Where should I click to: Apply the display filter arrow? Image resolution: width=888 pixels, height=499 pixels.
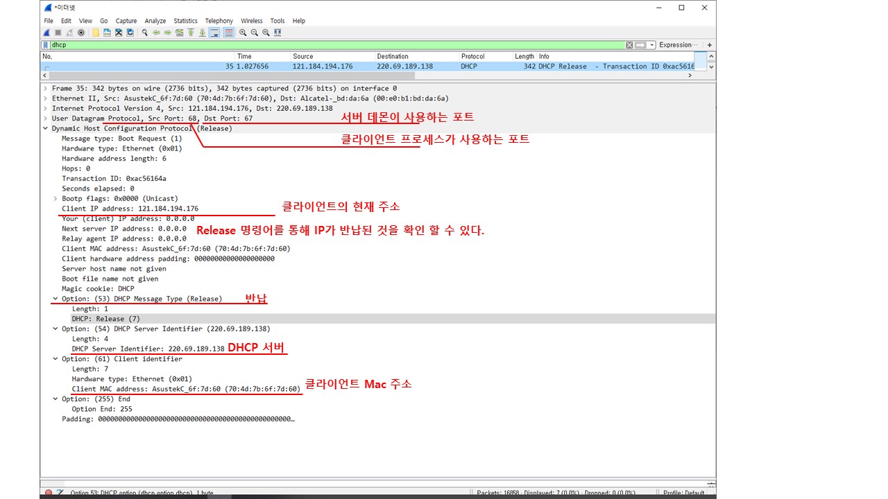tap(640, 45)
